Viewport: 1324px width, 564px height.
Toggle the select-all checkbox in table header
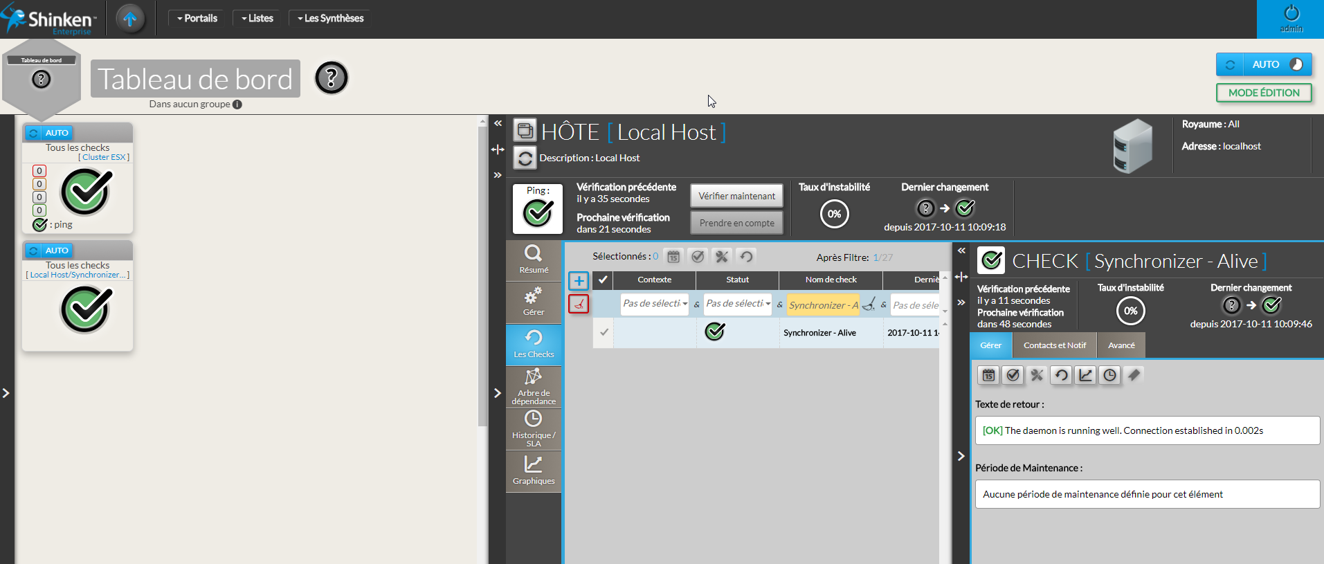tap(603, 280)
